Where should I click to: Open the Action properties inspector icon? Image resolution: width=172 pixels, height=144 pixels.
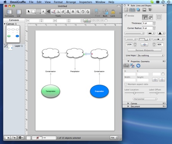(138, 66)
